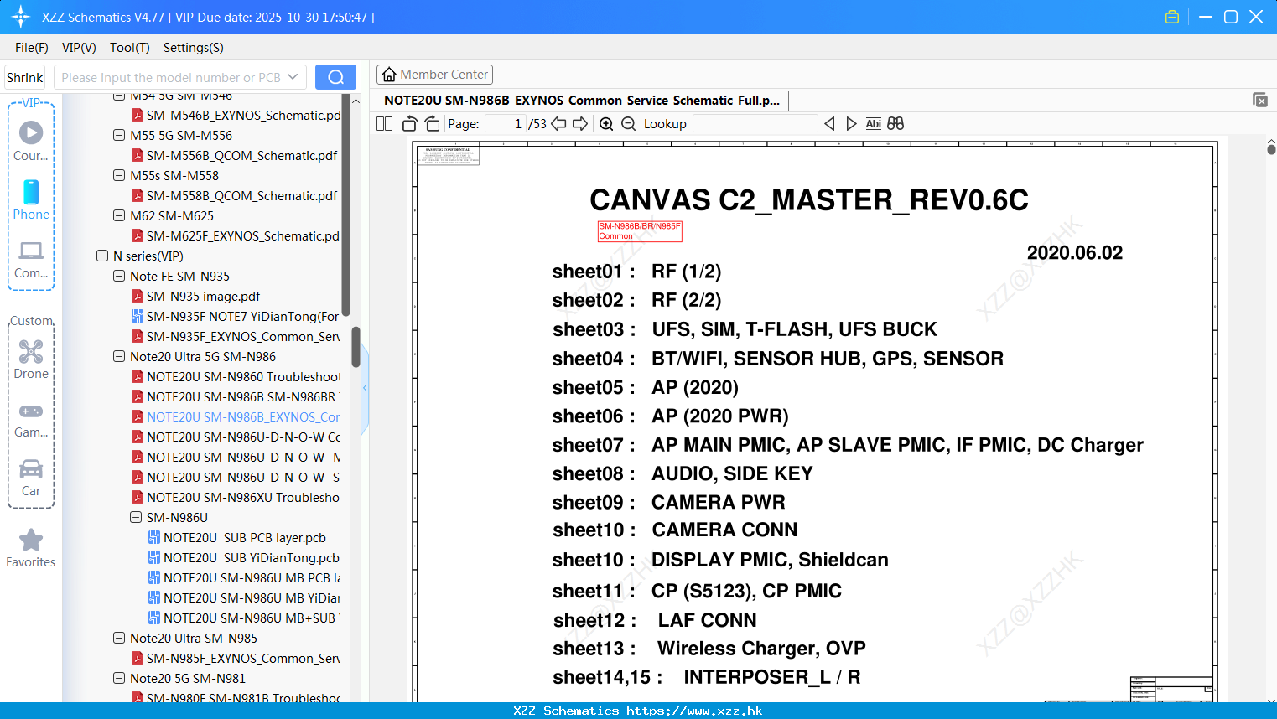Image resolution: width=1277 pixels, height=719 pixels.
Task: Open SM-N935F NOTE7 YiDianTong file
Action: [x=236, y=316]
